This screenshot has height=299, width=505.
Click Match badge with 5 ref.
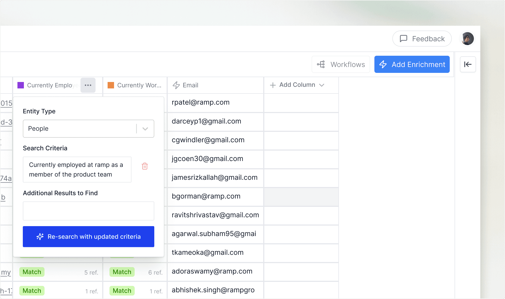(32, 272)
